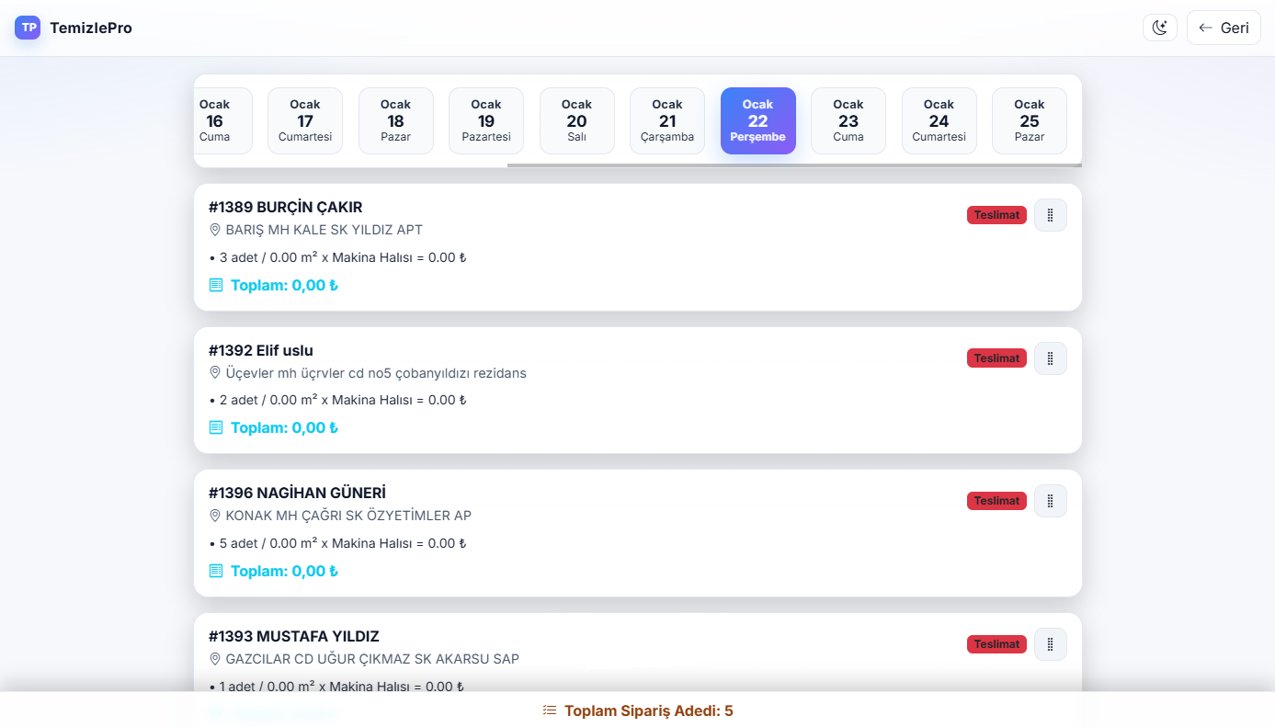This screenshot has height=727, width=1275.
Task: Click the receipt icon next to #1389 Toplam
Action: pyautogui.click(x=216, y=285)
